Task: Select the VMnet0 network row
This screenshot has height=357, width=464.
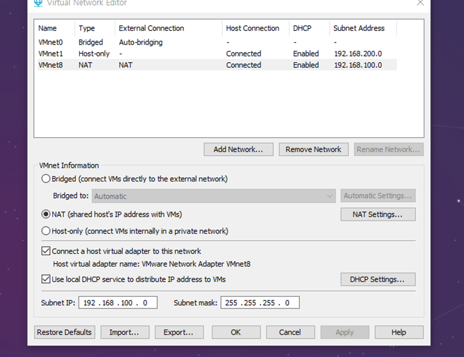Action: 217,42
